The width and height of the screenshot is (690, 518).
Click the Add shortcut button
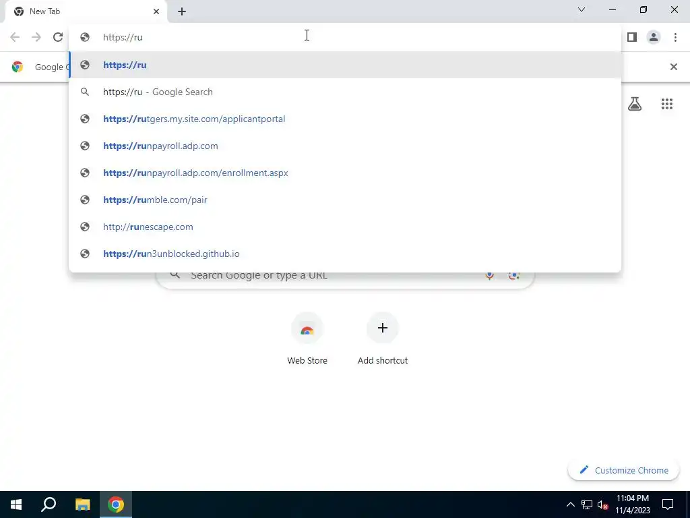[383, 339]
